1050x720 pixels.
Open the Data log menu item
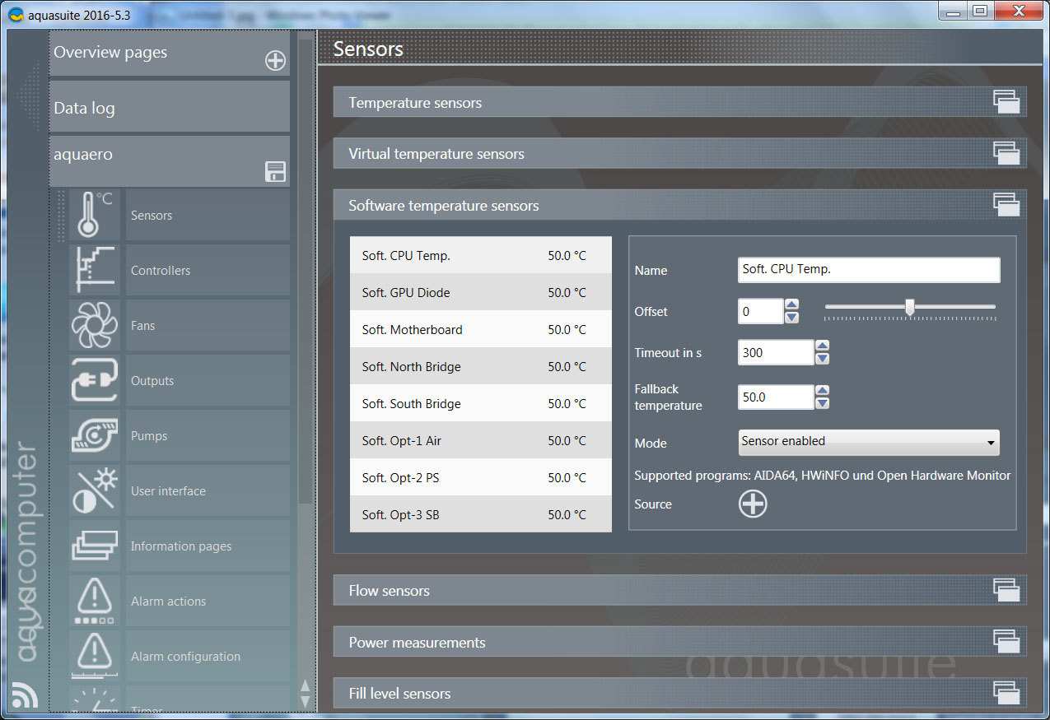(169, 108)
